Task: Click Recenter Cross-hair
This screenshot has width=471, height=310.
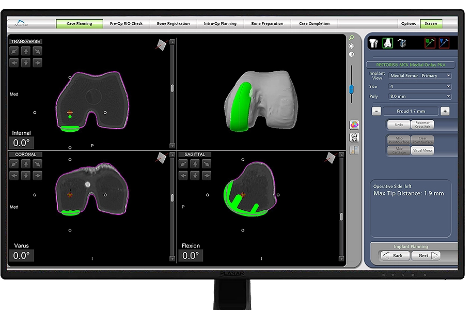Action: (x=422, y=125)
